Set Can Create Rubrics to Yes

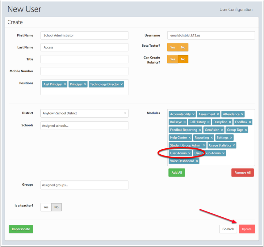pos(173,59)
